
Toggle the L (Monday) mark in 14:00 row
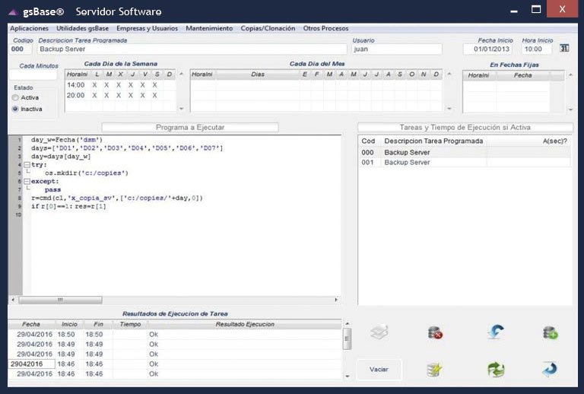click(94, 85)
